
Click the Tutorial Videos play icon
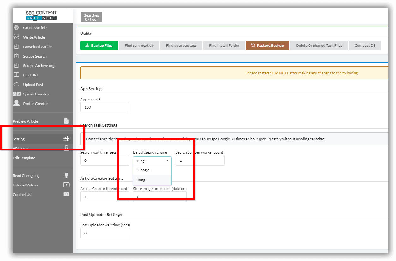coord(66,185)
